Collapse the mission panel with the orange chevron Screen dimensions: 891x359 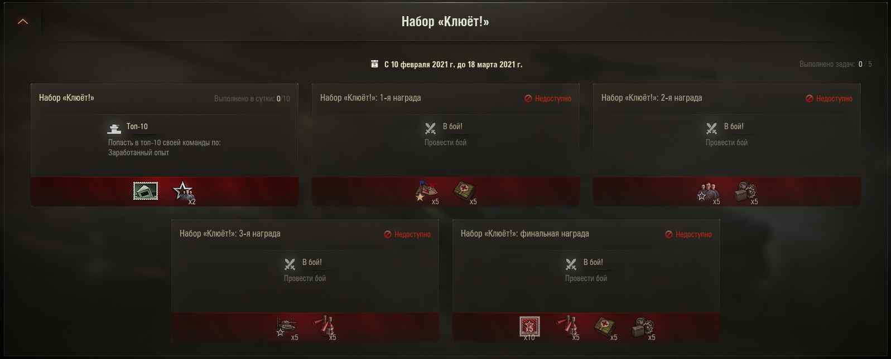23,22
